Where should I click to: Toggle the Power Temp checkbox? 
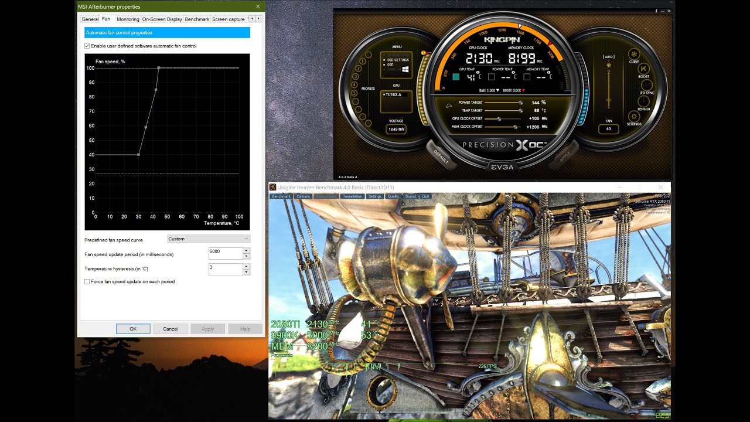pyautogui.click(x=492, y=77)
